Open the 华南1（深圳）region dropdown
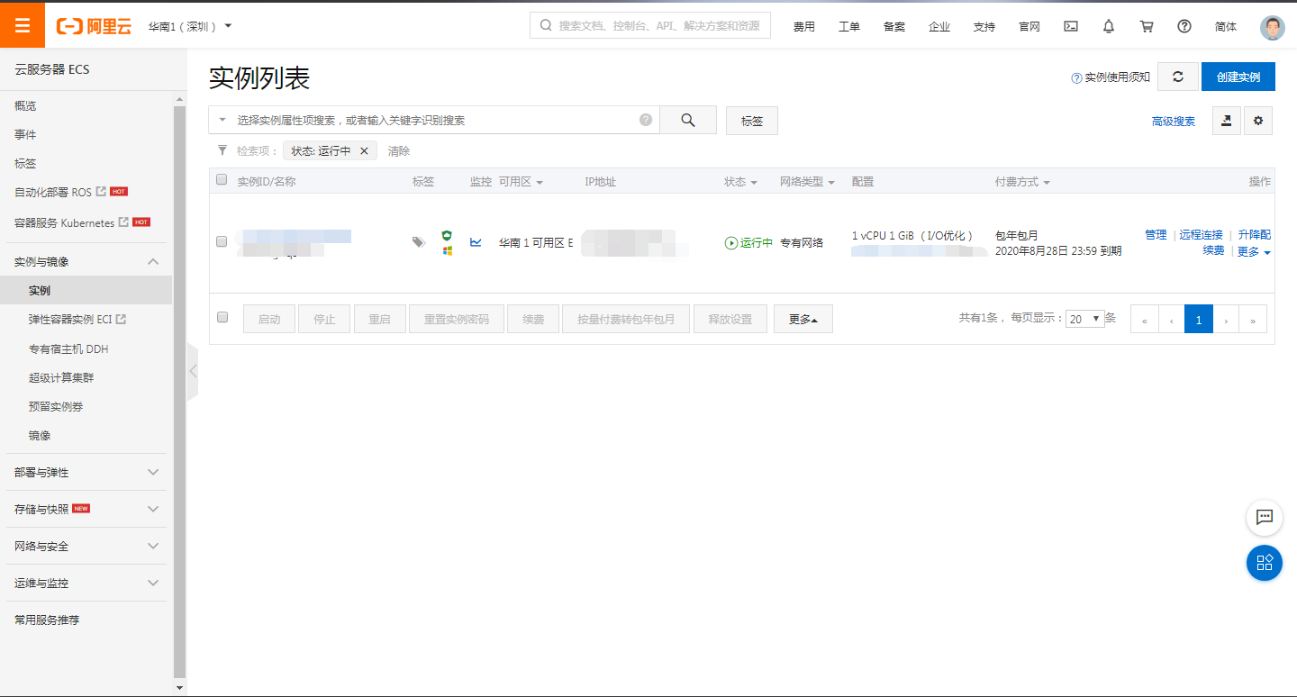 click(x=190, y=26)
